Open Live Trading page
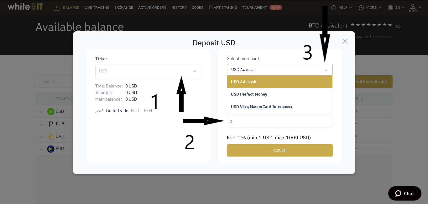Viewport: 428px width, 204px height. click(97, 7)
